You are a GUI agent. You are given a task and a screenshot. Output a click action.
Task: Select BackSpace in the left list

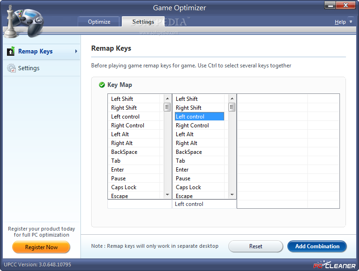click(x=136, y=152)
